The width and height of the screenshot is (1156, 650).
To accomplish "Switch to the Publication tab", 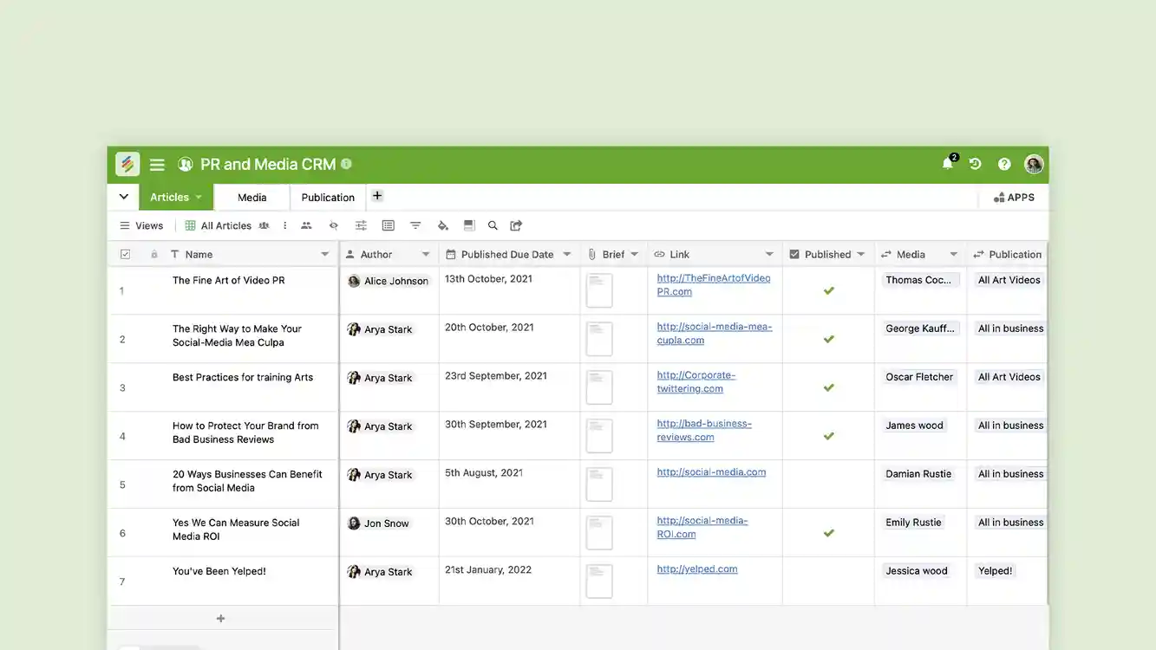I will pyautogui.click(x=327, y=197).
